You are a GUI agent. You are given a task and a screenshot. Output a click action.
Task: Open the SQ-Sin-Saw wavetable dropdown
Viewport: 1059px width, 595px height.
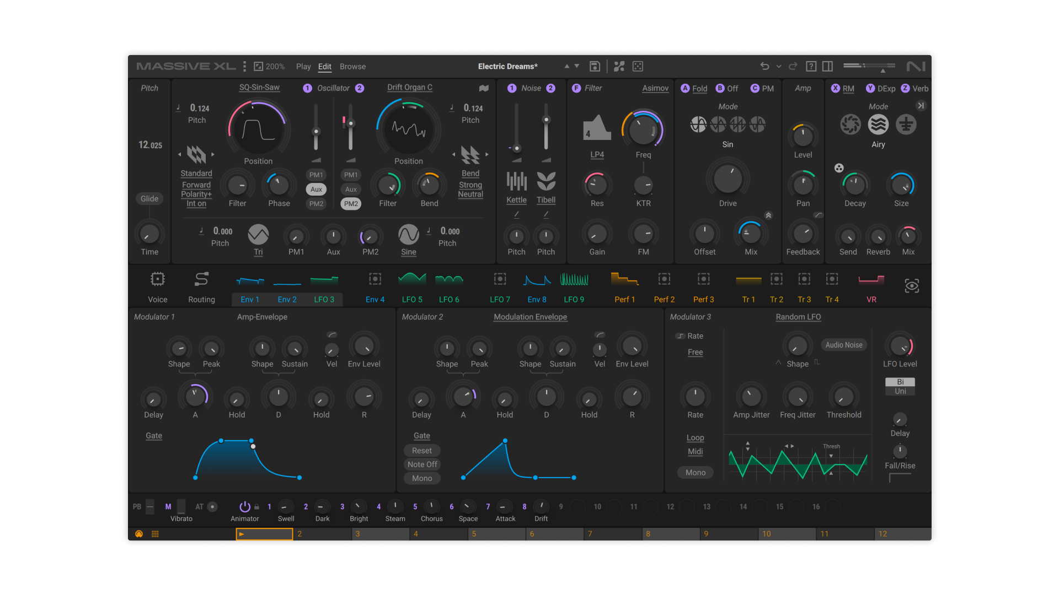tap(259, 88)
